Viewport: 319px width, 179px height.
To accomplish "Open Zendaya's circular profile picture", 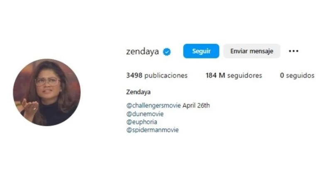I will tap(47, 92).
